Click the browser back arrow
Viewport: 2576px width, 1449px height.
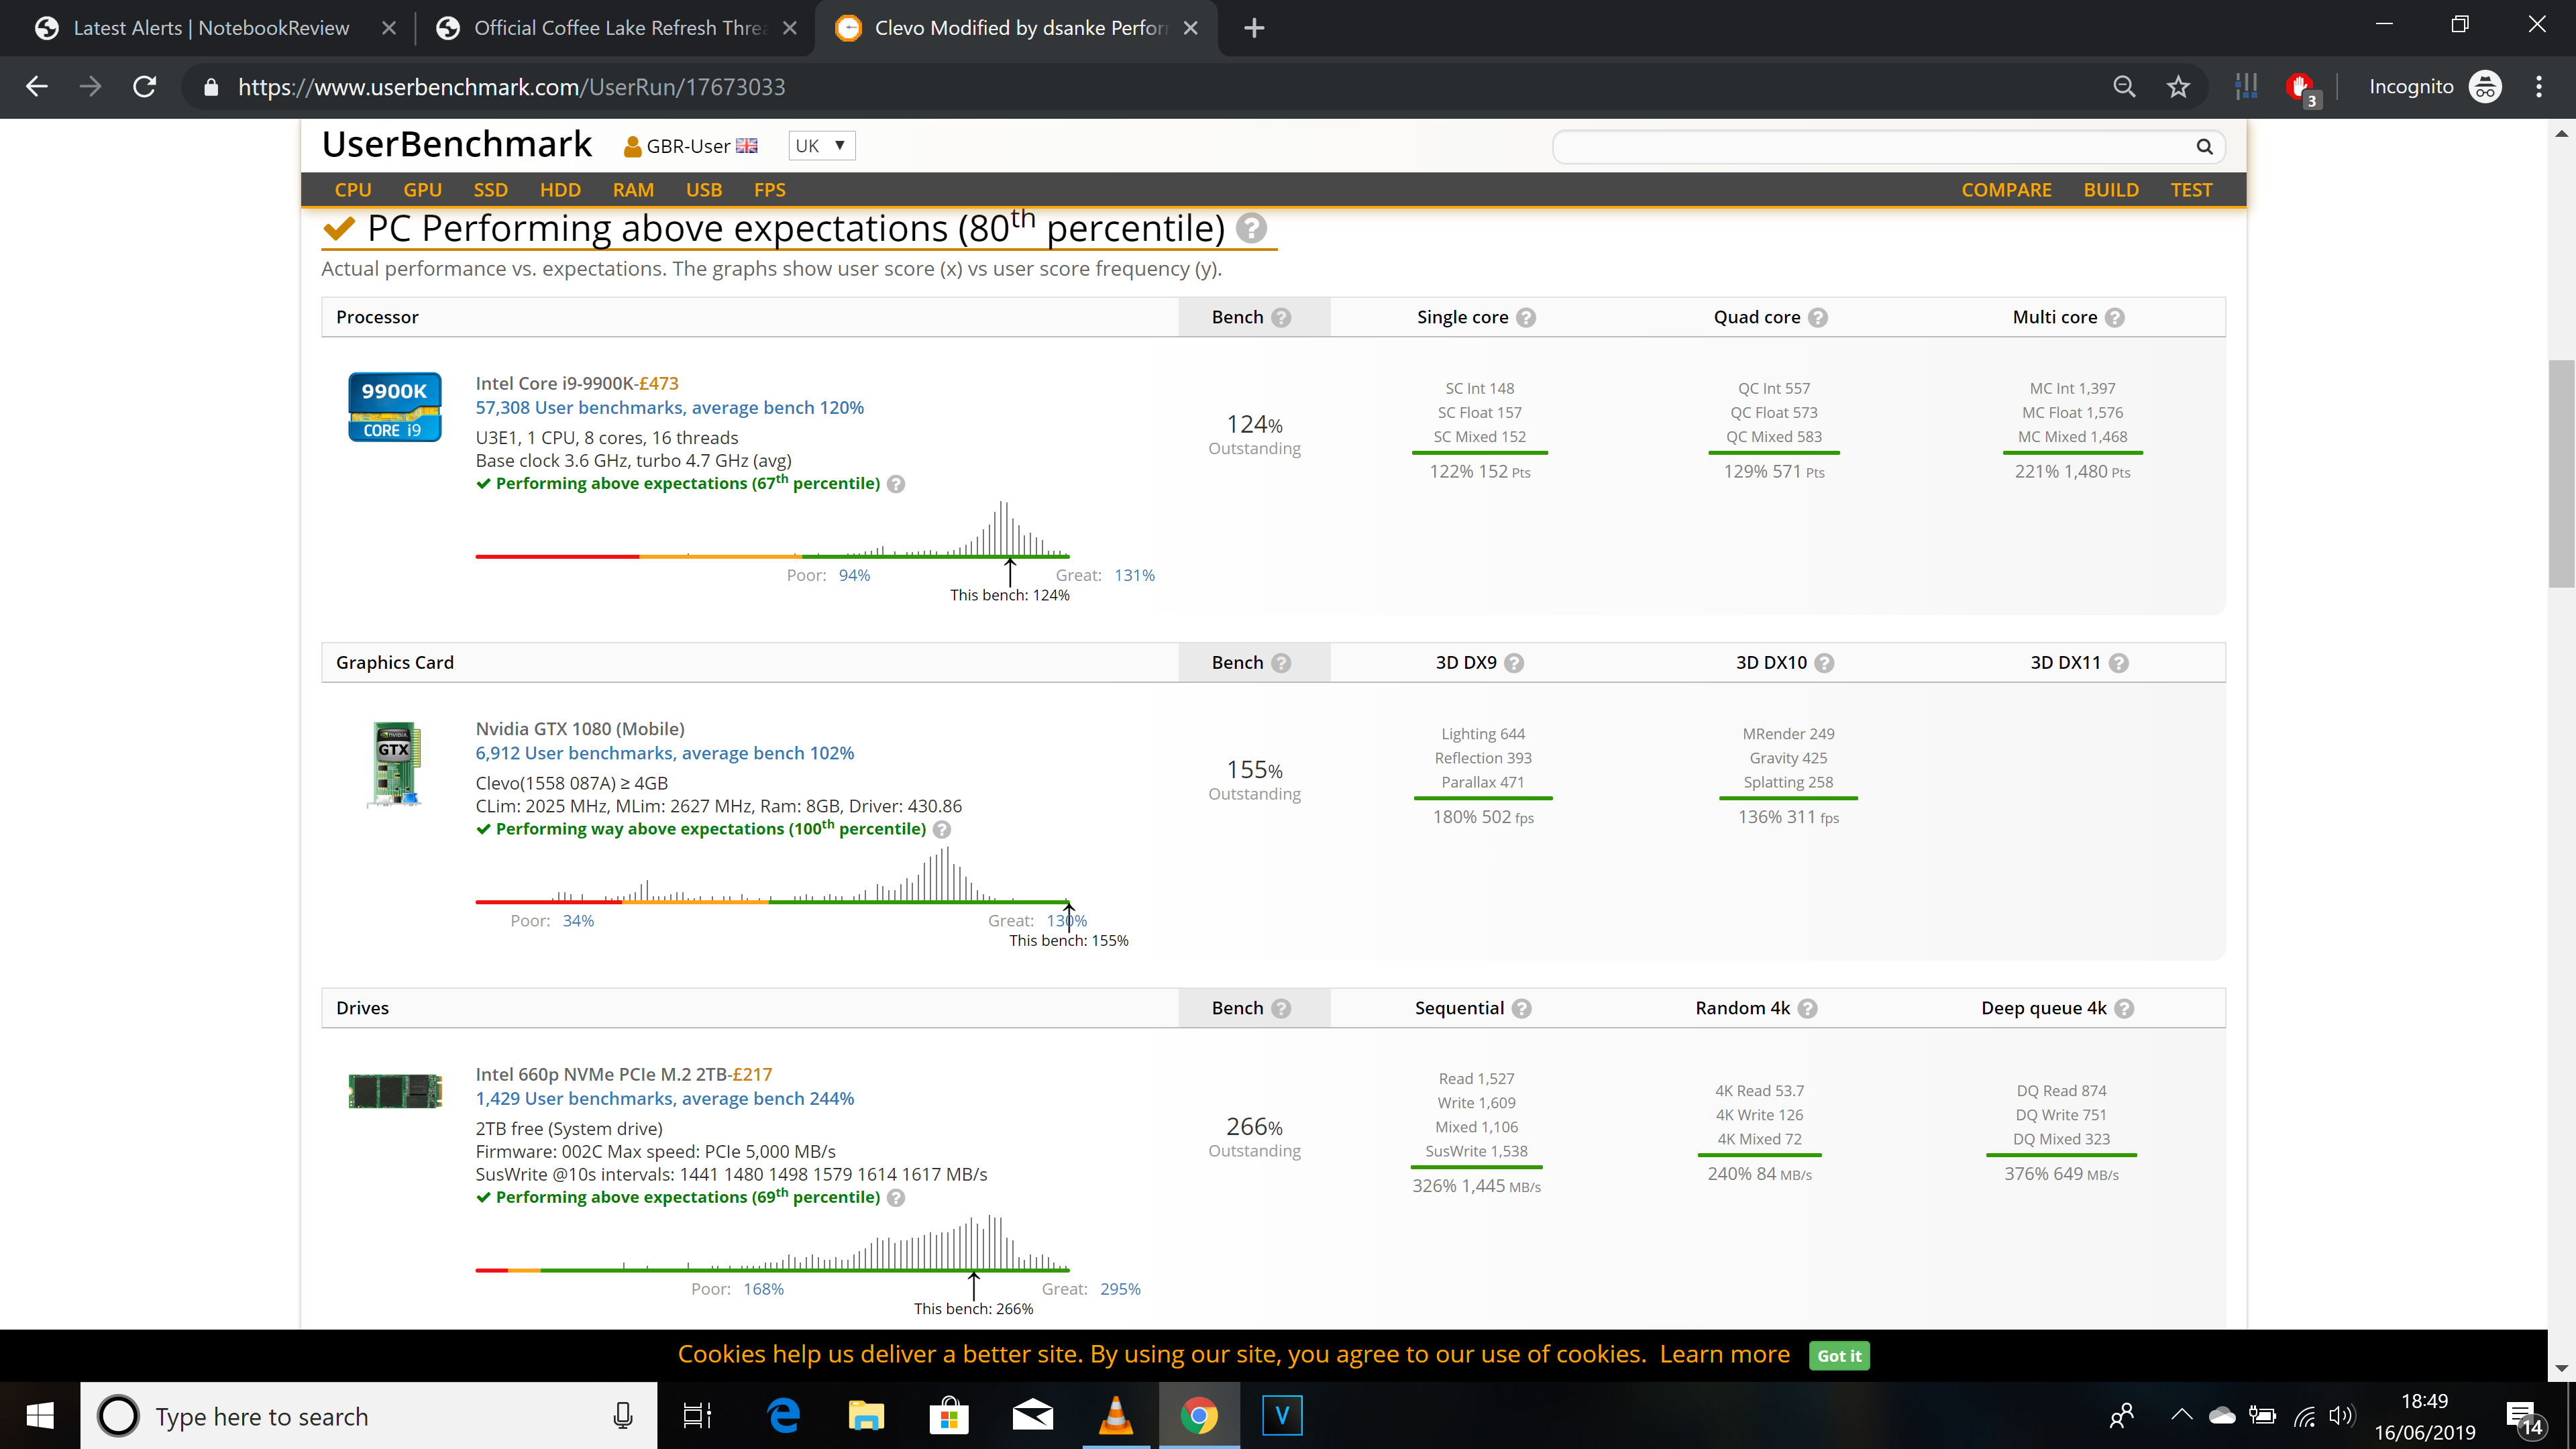click(37, 87)
